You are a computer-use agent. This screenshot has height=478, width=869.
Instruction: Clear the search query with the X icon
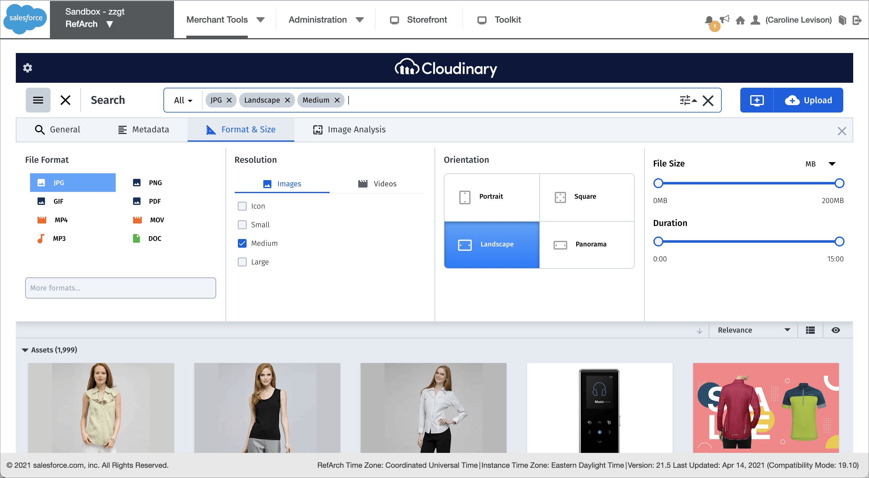tap(708, 100)
